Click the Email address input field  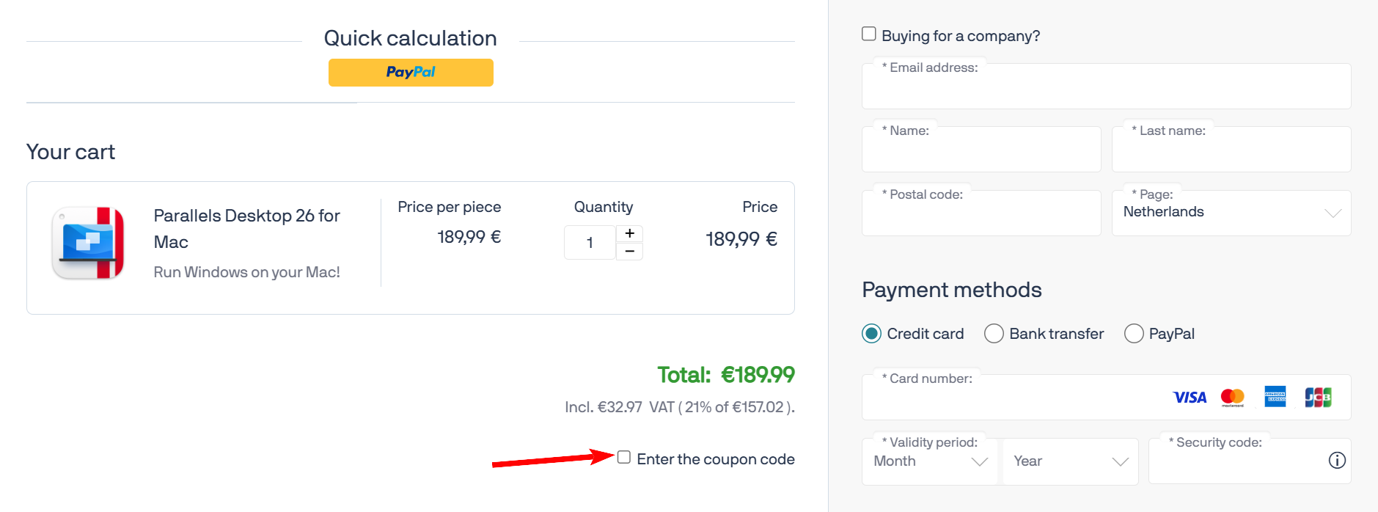coord(1105,89)
